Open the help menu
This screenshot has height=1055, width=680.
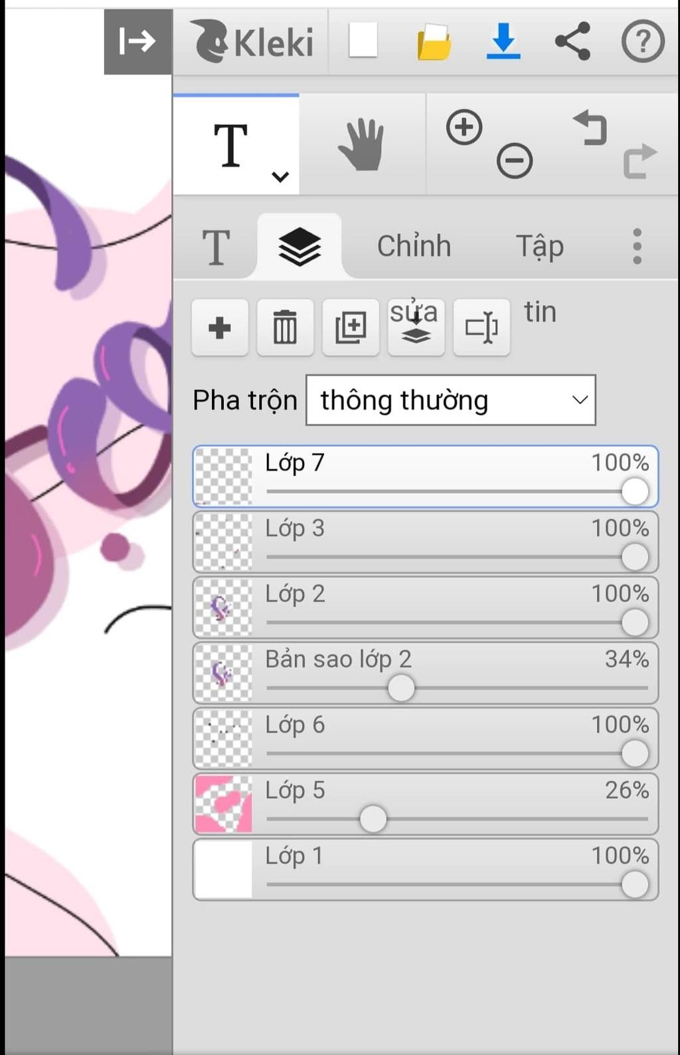(x=642, y=41)
